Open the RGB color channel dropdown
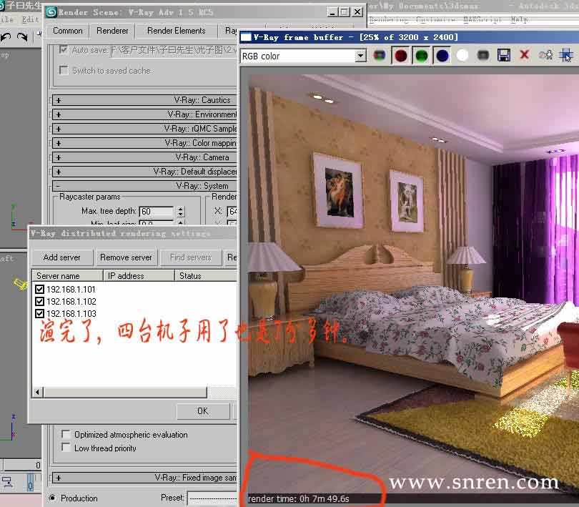Viewport: 579px width, 507px height. coord(360,56)
